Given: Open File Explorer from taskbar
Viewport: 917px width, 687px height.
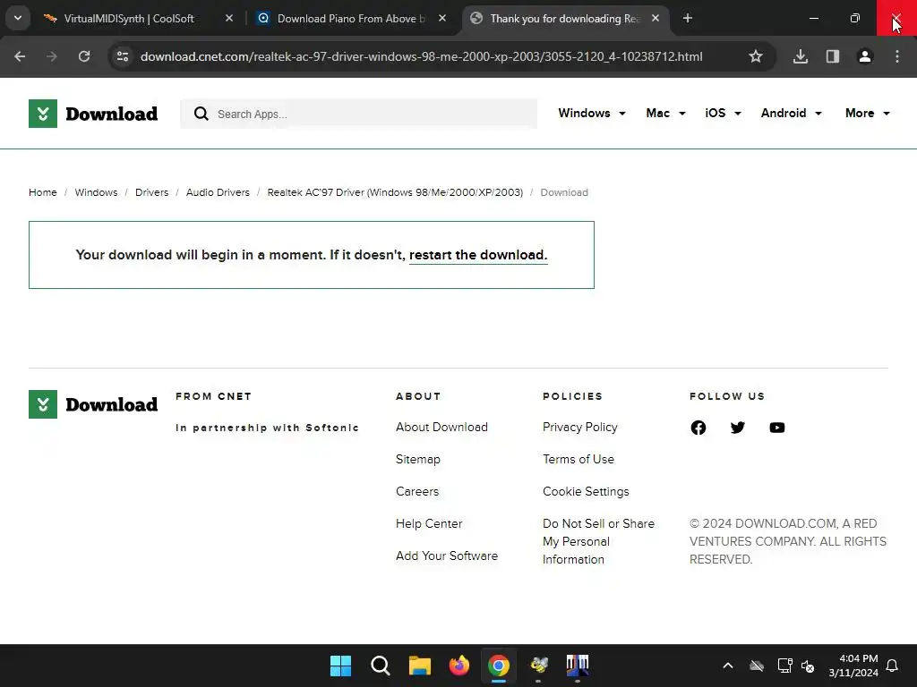Looking at the screenshot, I should 419,666.
